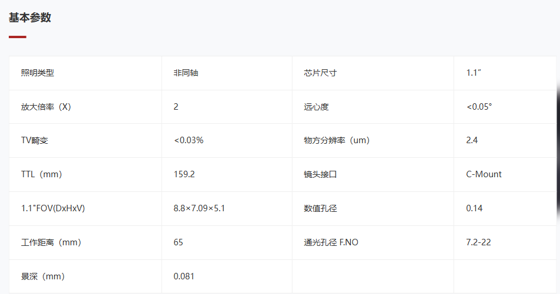Viewport: 560px width, 294px height.
Task: Click the resolution value 2.4
Action: [472, 140]
